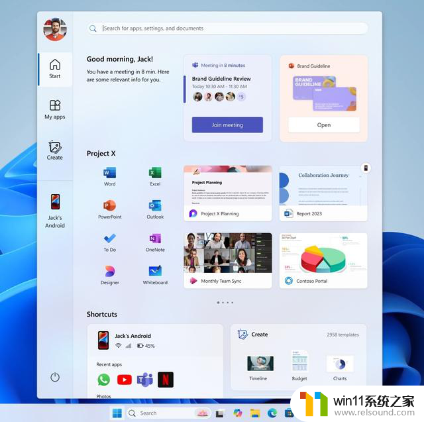Viewport: 424px width, 422px height.
Task: Select the Budget template
Action: click(x=299, y=366)
